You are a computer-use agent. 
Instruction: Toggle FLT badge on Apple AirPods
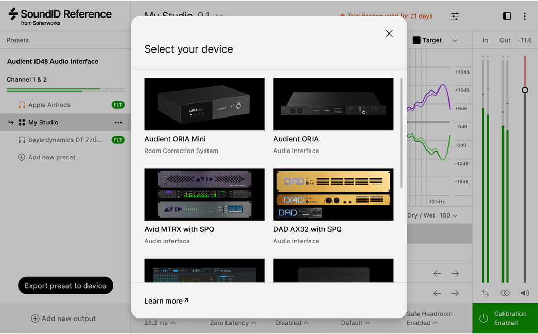(118, 105)
